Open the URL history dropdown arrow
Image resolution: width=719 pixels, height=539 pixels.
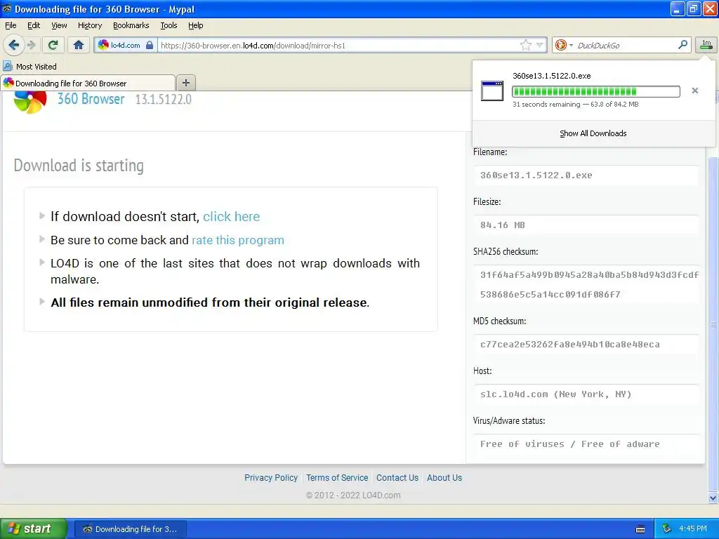coord(540,45)
